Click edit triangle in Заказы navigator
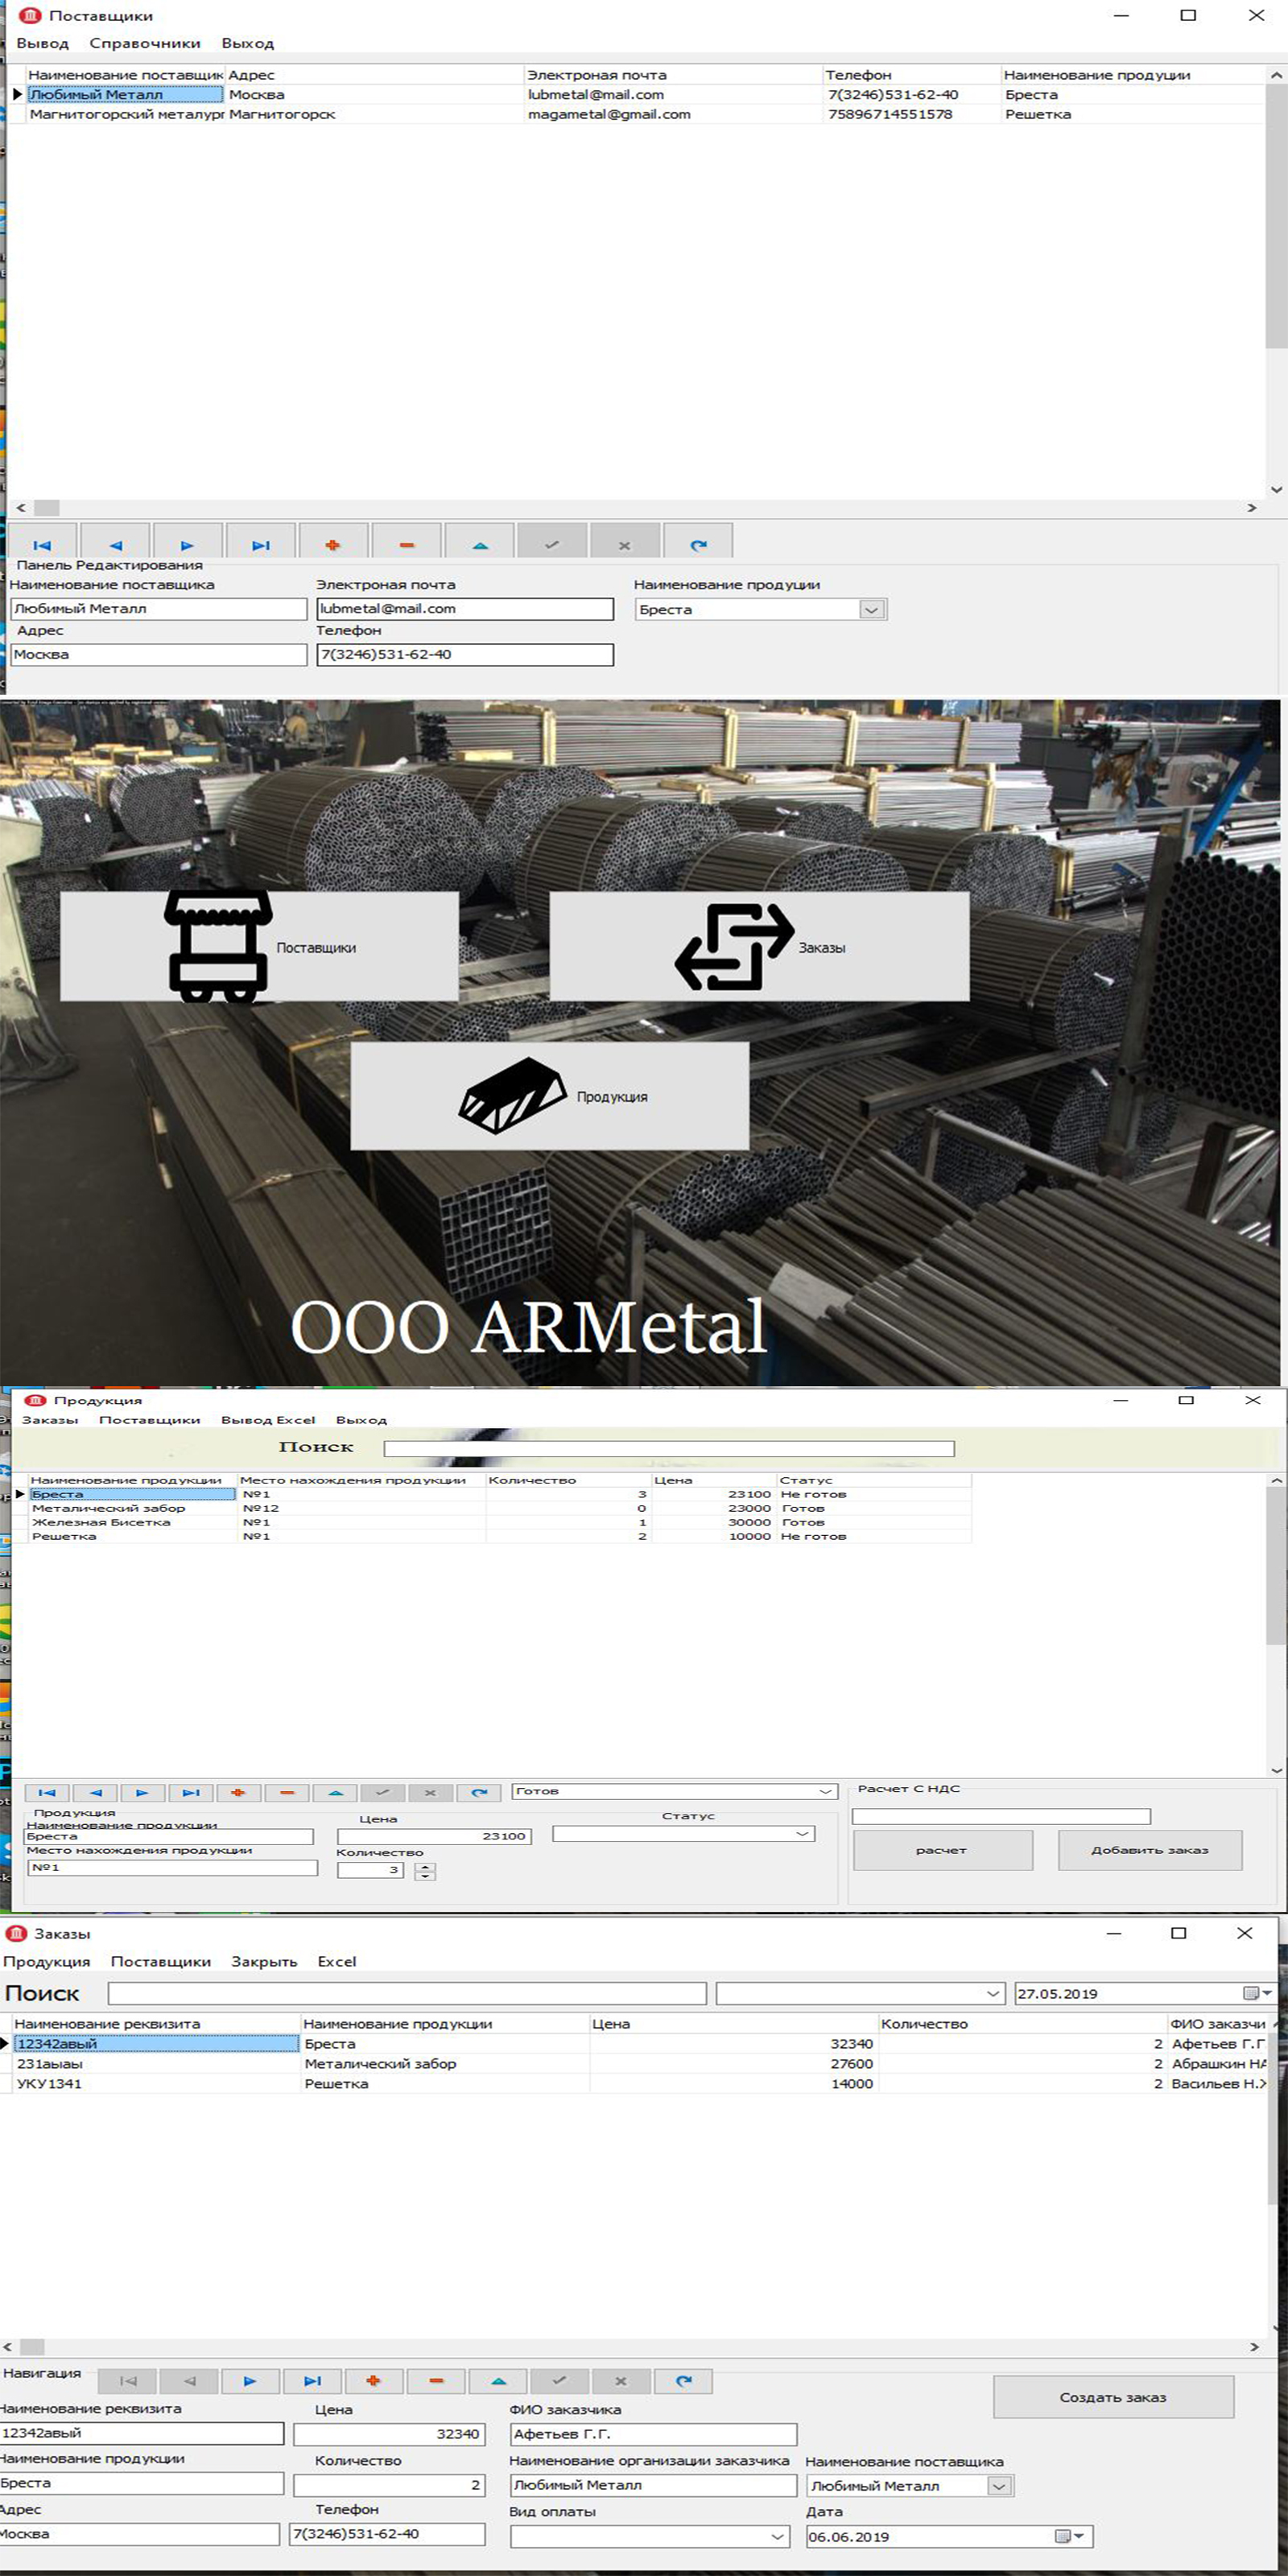This screenshot has width=1288, height=2576. (x=498, y=2381)
